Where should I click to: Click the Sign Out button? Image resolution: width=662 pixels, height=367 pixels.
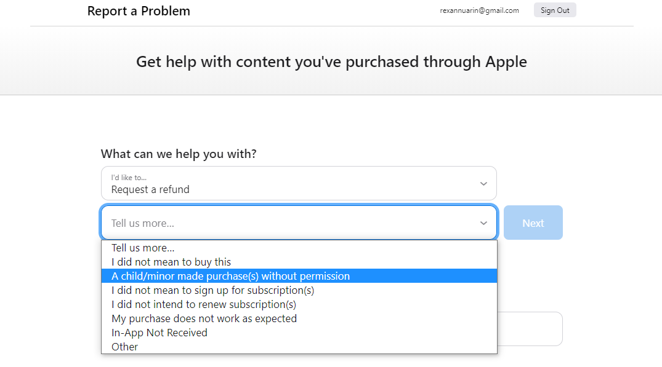click(555, 10)
